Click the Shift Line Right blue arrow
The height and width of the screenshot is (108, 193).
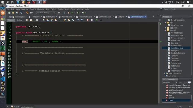[x=82, y=20]
